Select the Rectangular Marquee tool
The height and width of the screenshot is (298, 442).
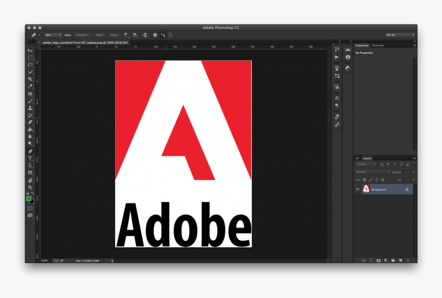click(x=30, y=57)
